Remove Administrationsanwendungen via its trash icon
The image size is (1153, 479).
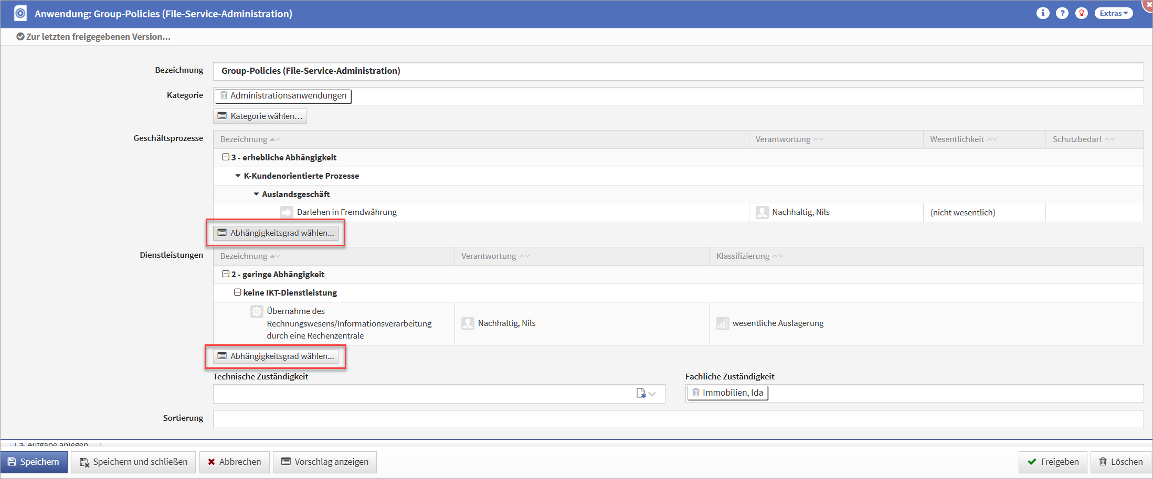224,95
